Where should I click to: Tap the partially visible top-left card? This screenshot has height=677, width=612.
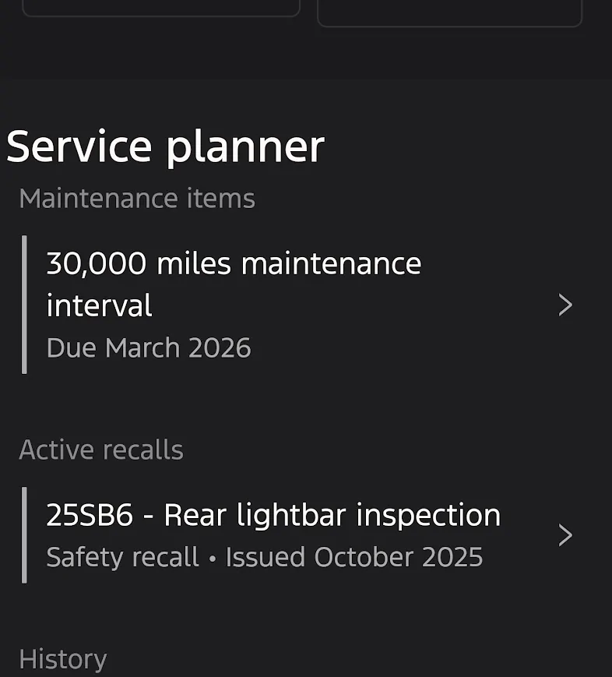160,8
